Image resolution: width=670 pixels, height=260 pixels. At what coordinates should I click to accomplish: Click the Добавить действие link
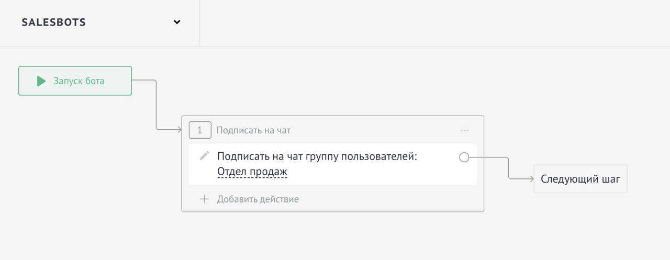pyautogui.click(x=258, y=199)
